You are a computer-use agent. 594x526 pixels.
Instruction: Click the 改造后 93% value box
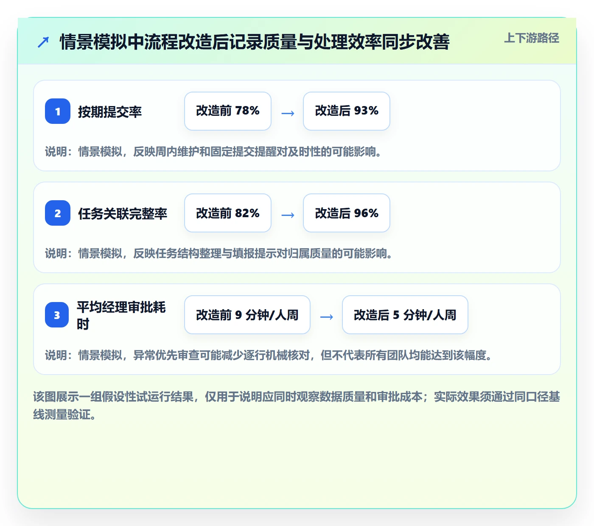point(347,111)
